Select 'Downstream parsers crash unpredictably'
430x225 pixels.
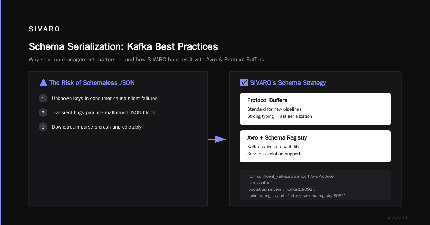click(x=97, y=127)
